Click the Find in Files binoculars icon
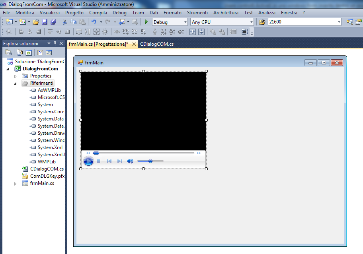This screenshot has width=363, height=254. pos(262,22)
